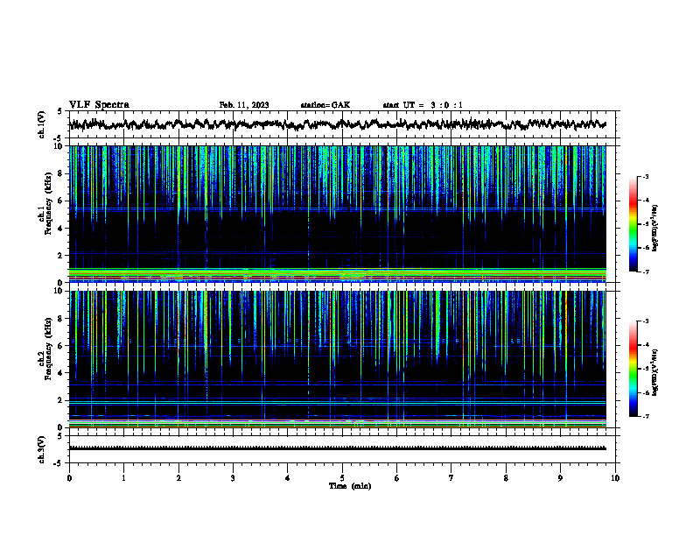Click the ch.1 Frequency (kHz) axis label
The height and width of the screenshot is (536, 693).
(45, 214)
